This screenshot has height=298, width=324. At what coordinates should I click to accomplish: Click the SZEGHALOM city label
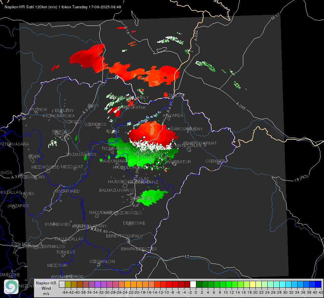point(102,261)
